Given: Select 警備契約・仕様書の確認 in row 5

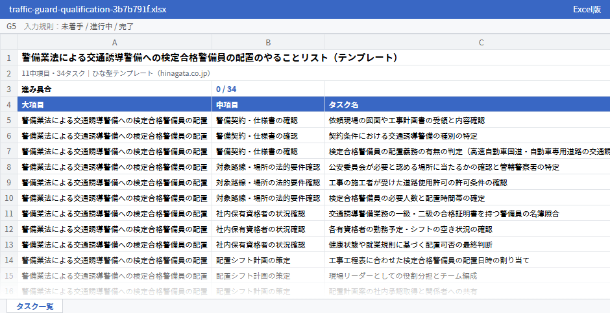Looking at the screenshot, I should tap(268, 121).
